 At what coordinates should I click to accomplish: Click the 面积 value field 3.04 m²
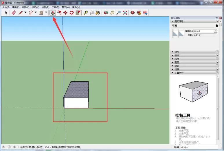pos(205,35)
